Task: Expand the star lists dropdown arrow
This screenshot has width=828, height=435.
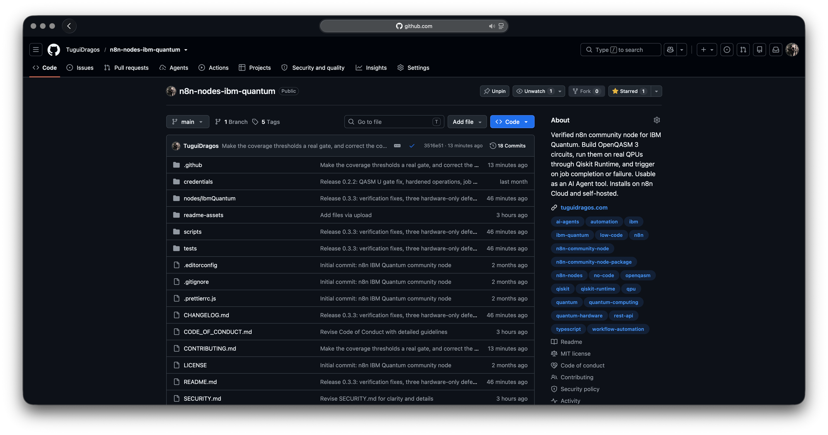Action: (656, 91)
